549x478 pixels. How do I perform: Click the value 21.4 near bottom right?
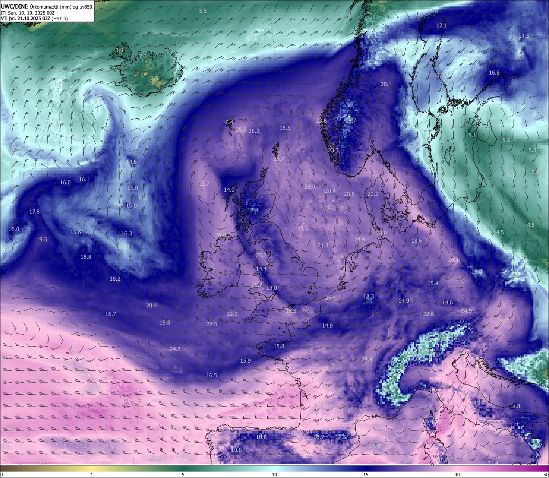pyautogui.click(x=493, y=463)
